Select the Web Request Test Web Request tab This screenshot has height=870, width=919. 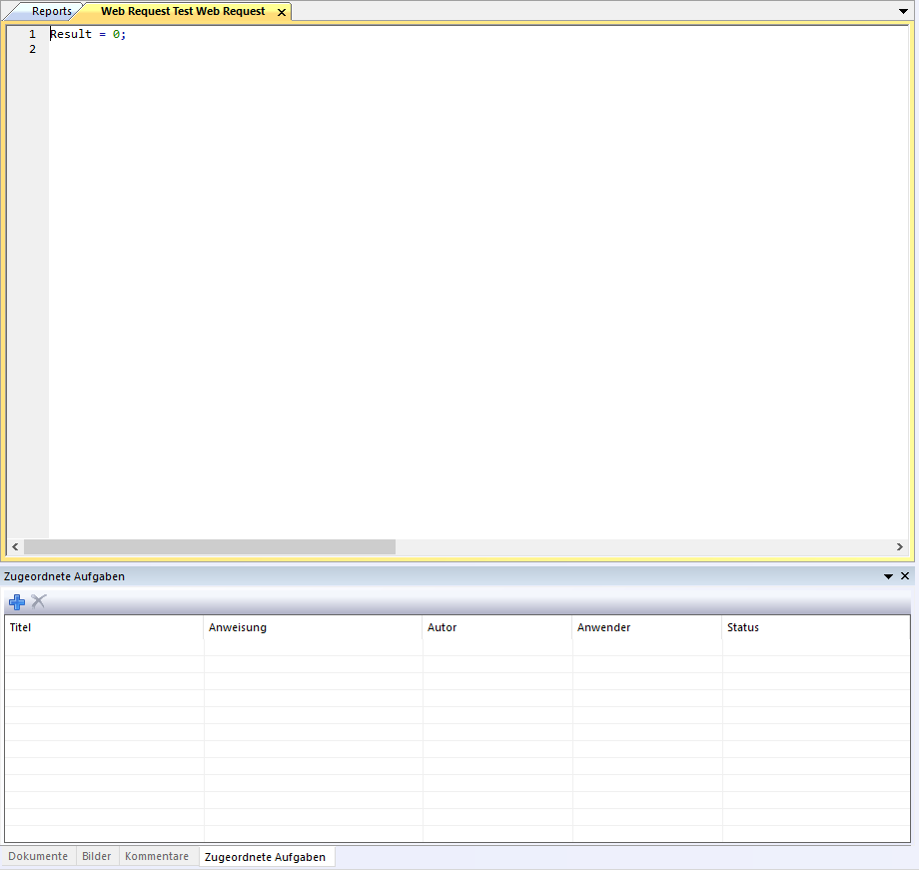pyautogui.click(x=183, y=12)
